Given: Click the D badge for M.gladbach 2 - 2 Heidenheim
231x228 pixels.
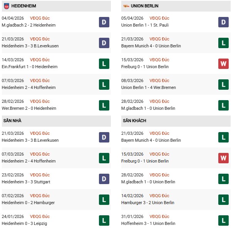Looking at the screenshot, I should (x=104, y=22).
